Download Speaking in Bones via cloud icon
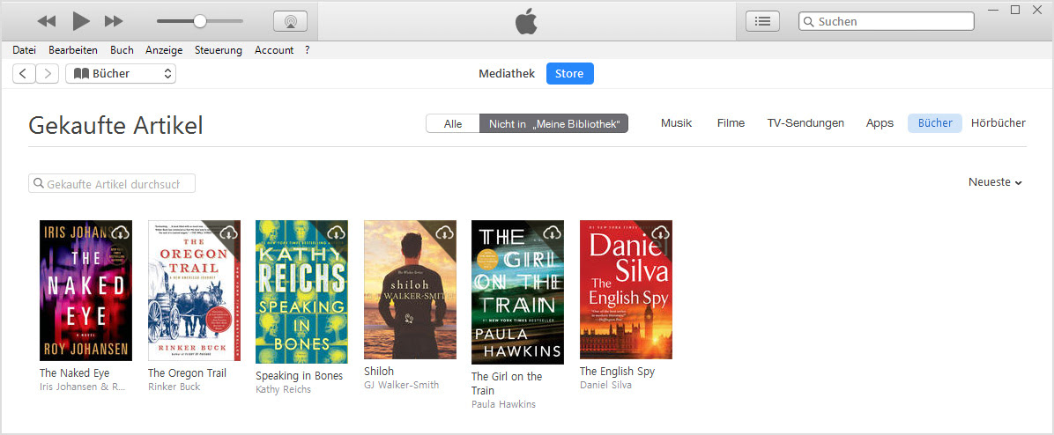The image size is (1054, 435). point(336,233)
